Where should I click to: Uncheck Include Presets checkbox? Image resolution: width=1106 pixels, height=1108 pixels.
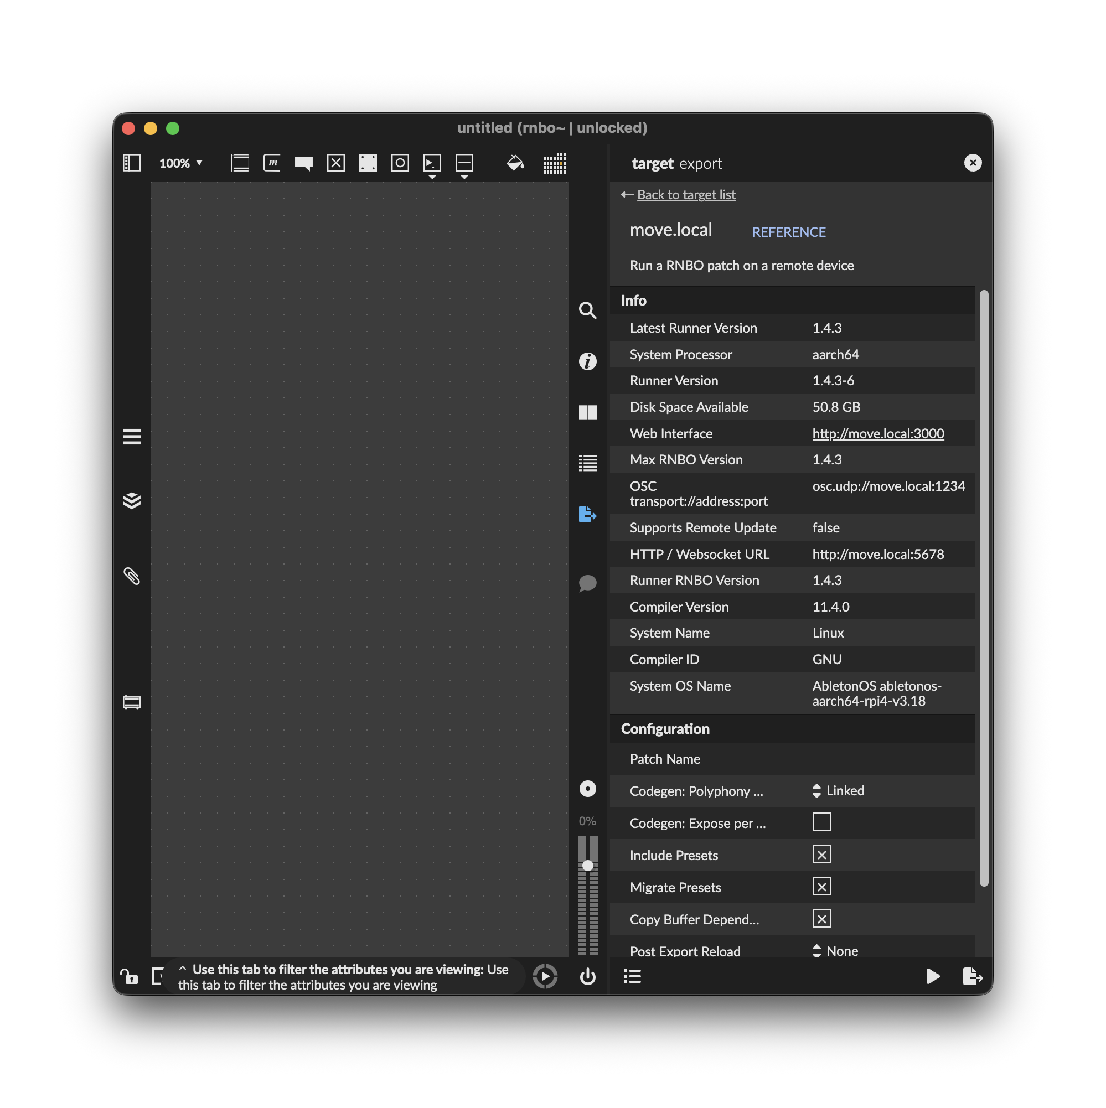coord(821,855)
